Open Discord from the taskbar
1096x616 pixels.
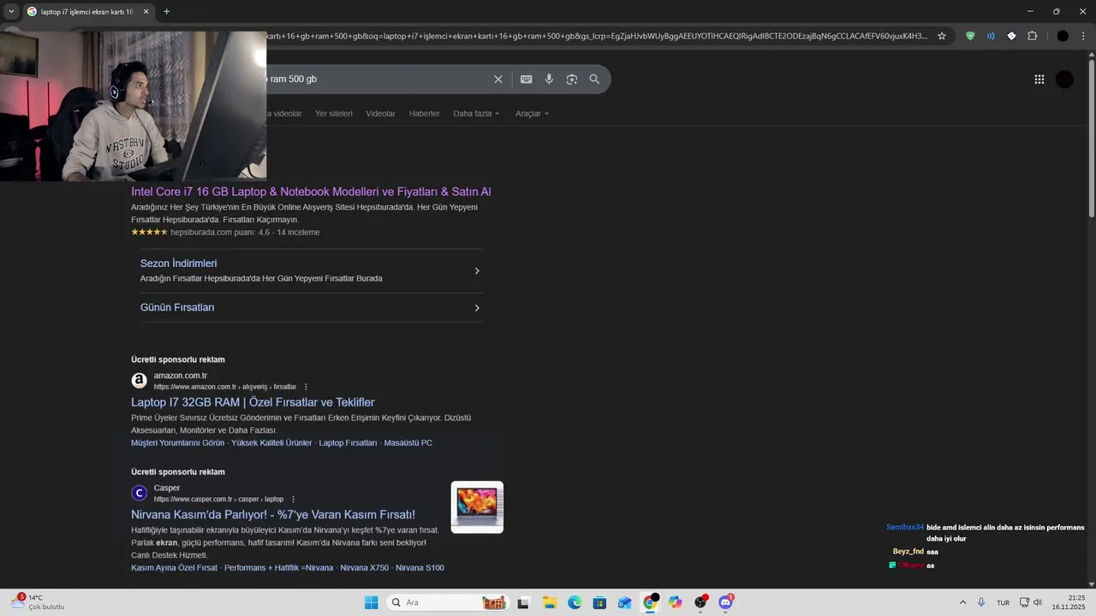(x=726, y=602)
